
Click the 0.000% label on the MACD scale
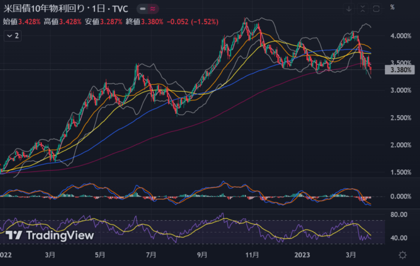click(x=401, y=196)
